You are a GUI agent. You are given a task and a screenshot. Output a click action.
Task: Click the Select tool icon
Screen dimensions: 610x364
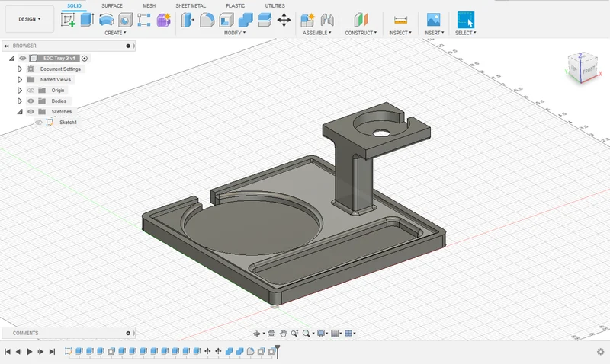(x=466, y=21)
